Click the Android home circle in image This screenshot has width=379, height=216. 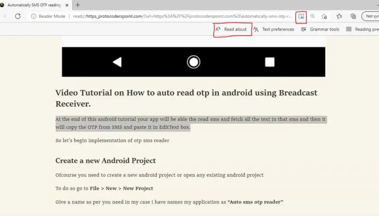pyautogui.click(x=194, y=62)
